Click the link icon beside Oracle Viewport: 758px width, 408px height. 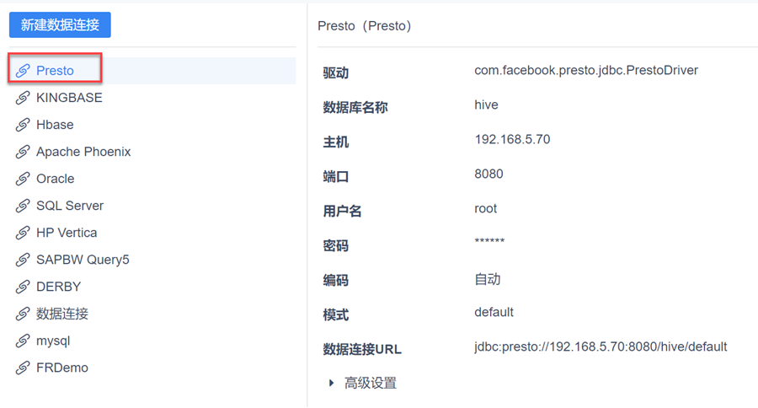click(24, 179)
